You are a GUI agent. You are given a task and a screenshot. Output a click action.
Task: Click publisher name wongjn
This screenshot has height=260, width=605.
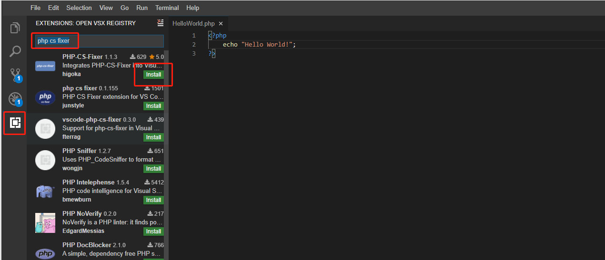[x=72, y=168]
